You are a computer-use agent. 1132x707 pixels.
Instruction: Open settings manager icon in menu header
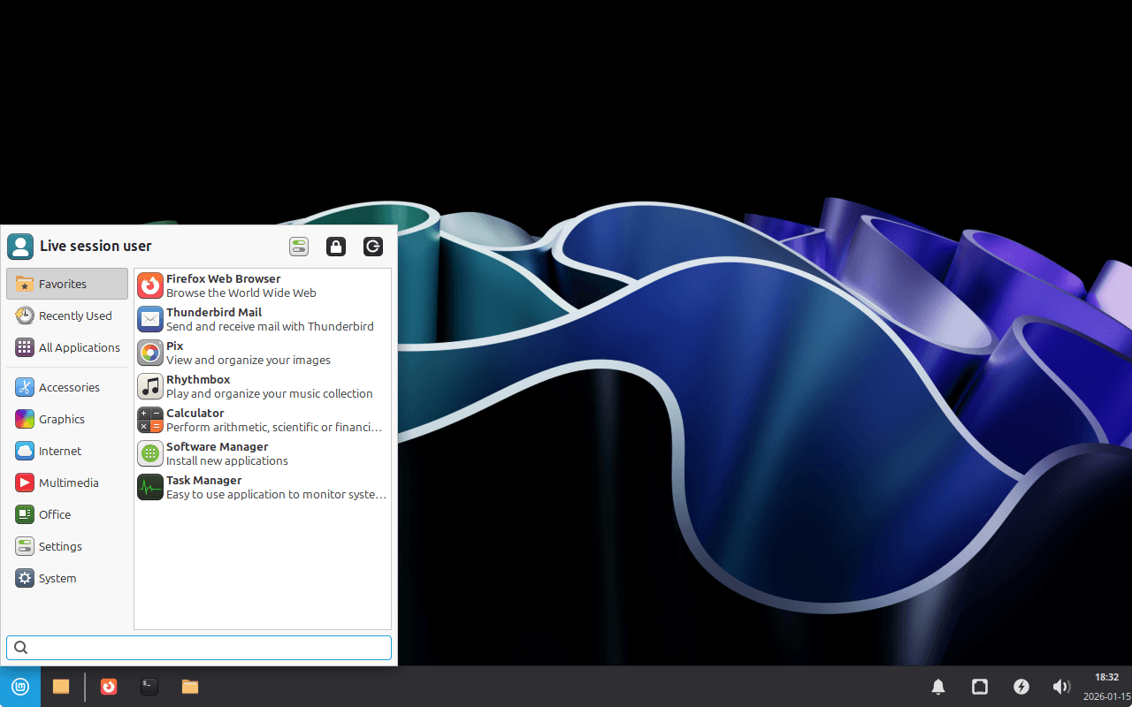click(x=299, y=247)
